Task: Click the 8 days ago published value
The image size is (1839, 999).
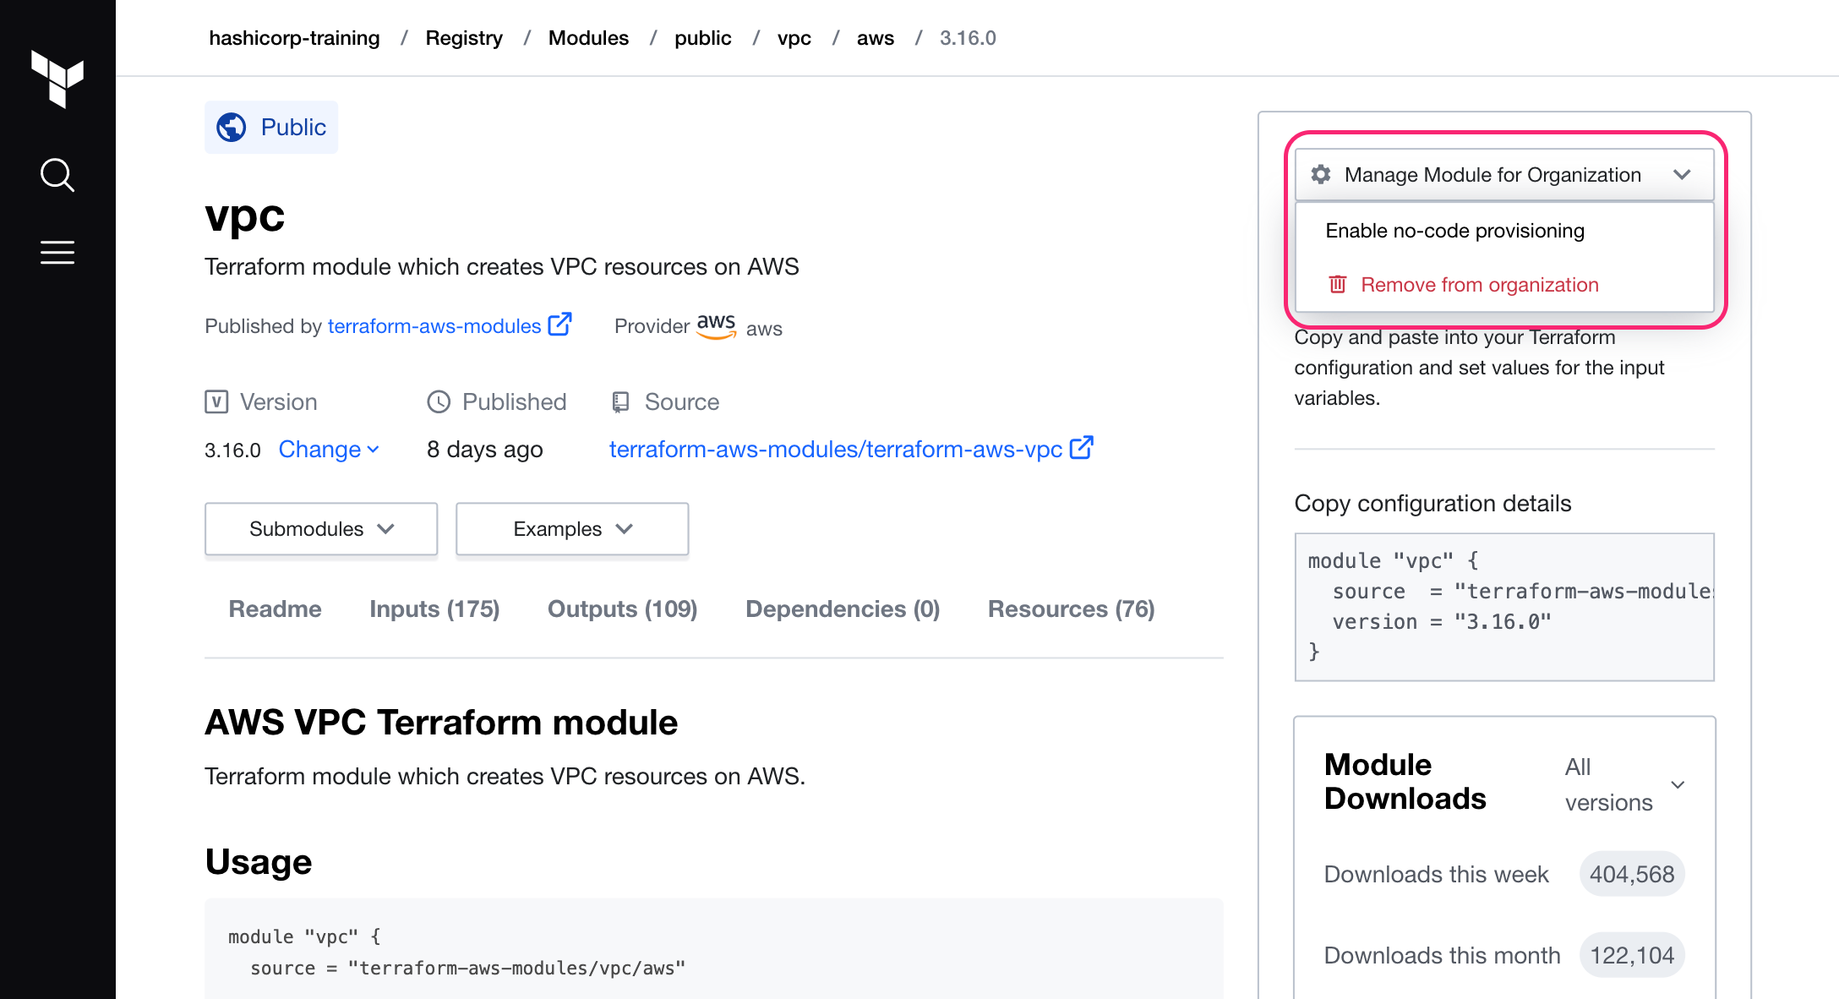Action: [484, 450]
